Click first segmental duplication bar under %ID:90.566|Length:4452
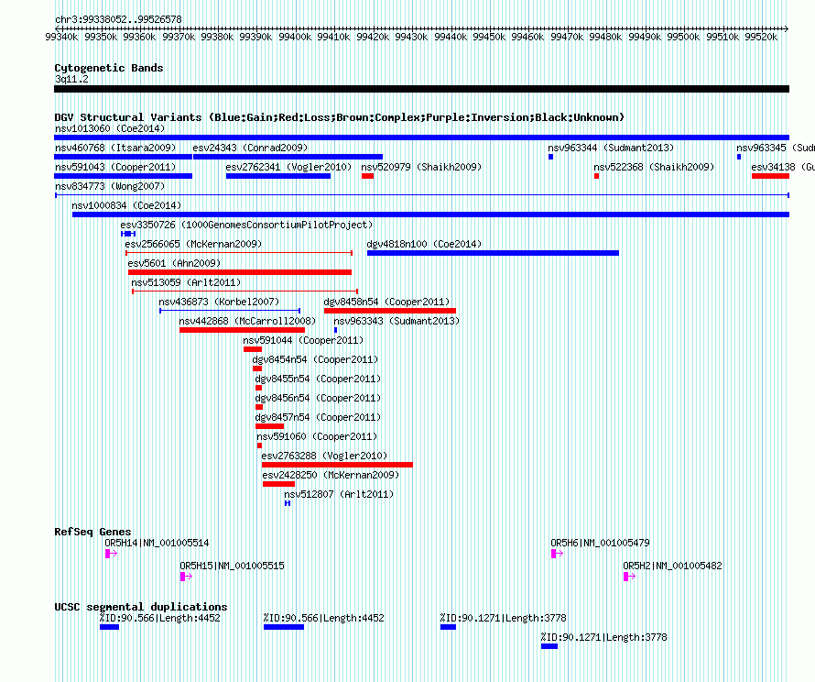Screen dimensions: 815x682 110,627
